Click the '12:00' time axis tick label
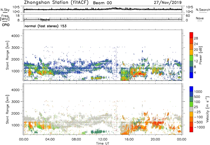This screenshot has height=145, width=210. (103, 140)
